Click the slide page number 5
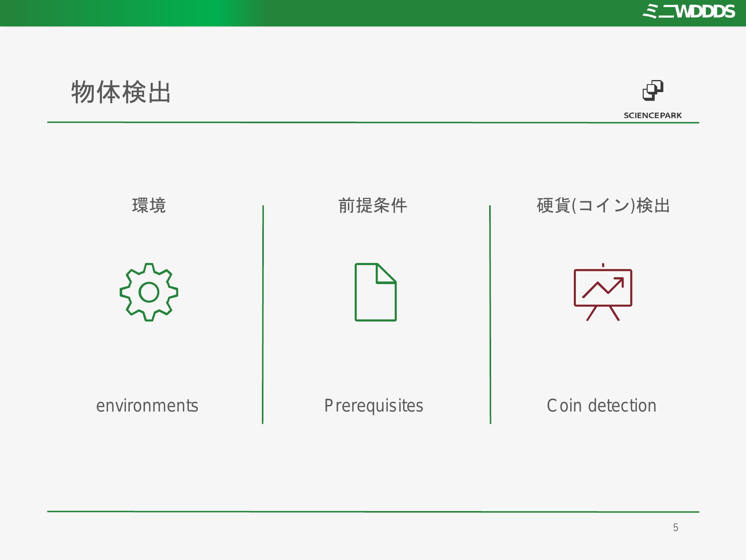The width and height of the screenshot is (746, 560). [676, 528]
